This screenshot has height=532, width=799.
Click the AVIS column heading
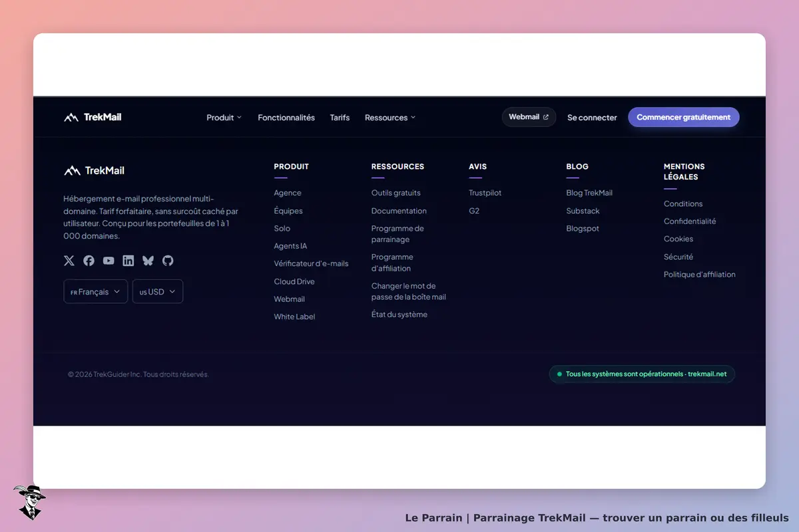coord(478,166)
